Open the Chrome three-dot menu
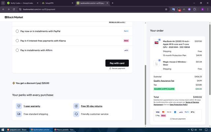Viewport: 211px width, 132px height. pyautogui.click(x=208, y=9)
